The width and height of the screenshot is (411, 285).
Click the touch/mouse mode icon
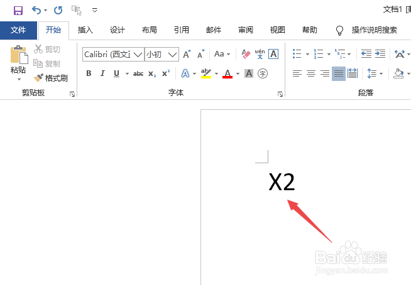click(77, 11)
